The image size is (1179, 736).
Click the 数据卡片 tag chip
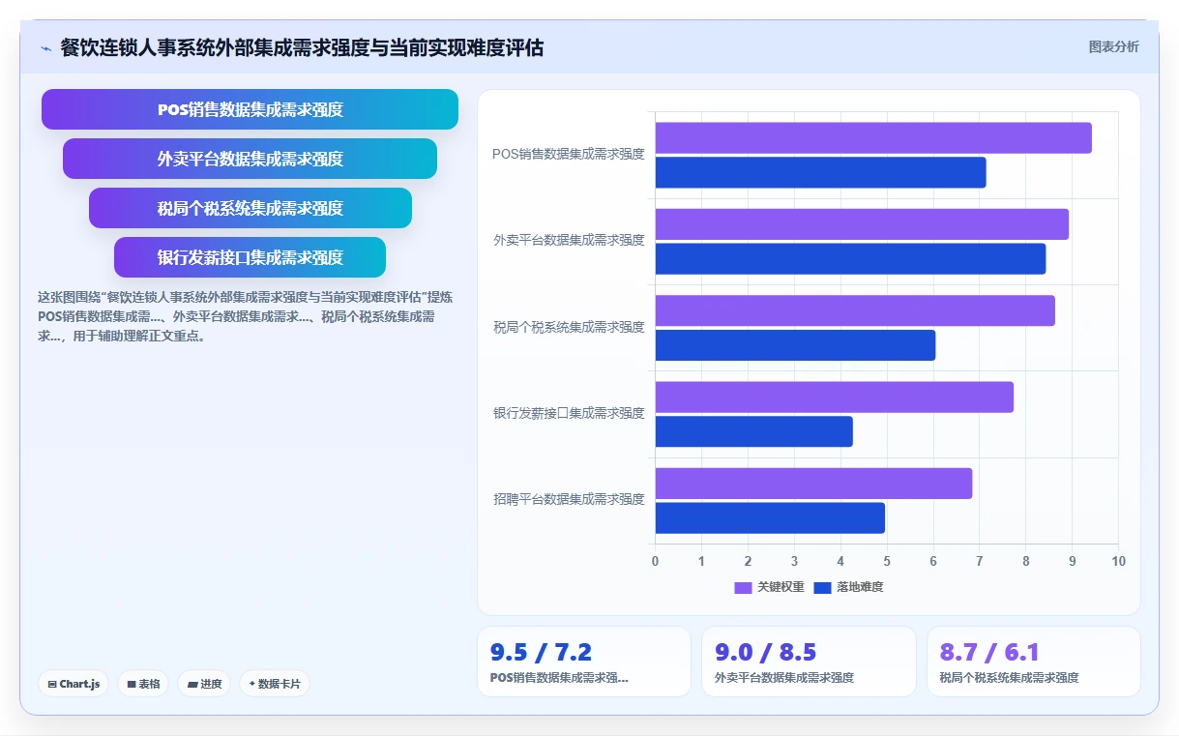[x=275, y=684]
